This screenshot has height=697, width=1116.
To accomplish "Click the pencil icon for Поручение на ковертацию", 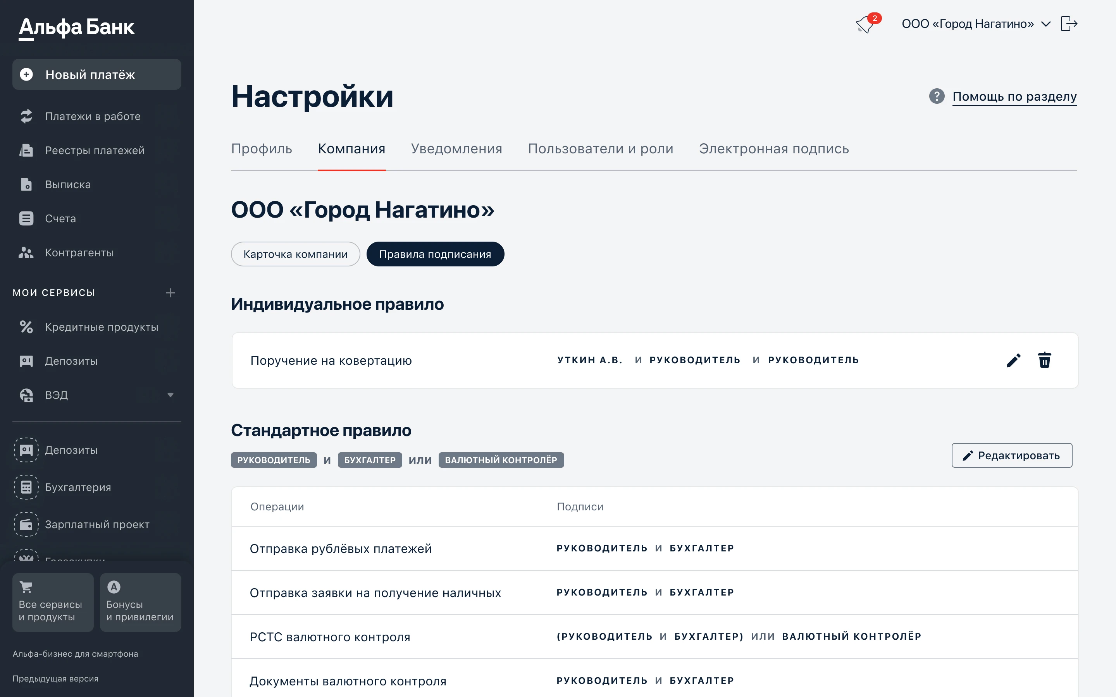I will [x=1013, y=361].
